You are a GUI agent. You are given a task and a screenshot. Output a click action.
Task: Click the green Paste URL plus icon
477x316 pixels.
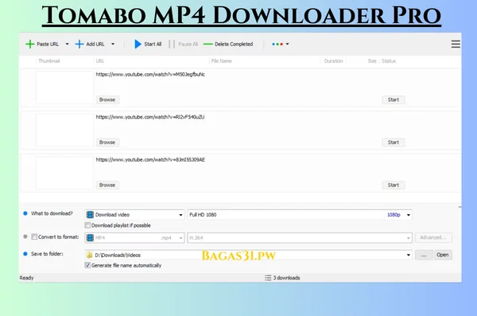[x=30, y=45]
